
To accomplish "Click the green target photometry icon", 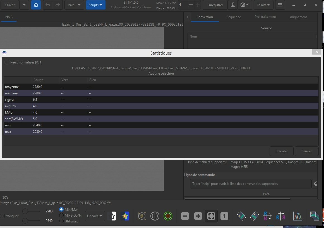I will tap(168, 216).
